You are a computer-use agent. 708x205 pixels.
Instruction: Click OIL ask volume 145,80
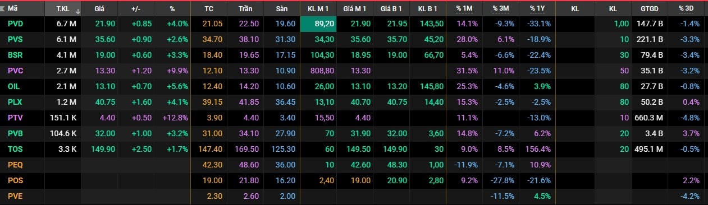(x=431, y=87)
